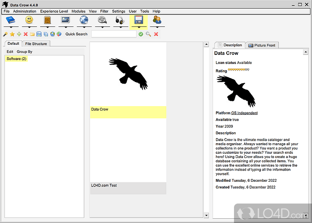Open the Image module icon
Image resolution: width=312 pixels, height=223 pixels.
tap(66, 20)
